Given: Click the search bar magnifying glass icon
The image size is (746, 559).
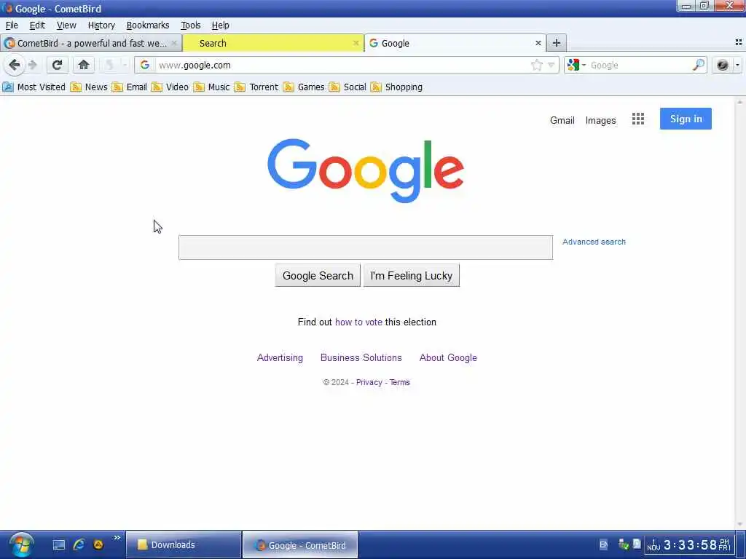Looking at the screenshot, I should (699, 65).
